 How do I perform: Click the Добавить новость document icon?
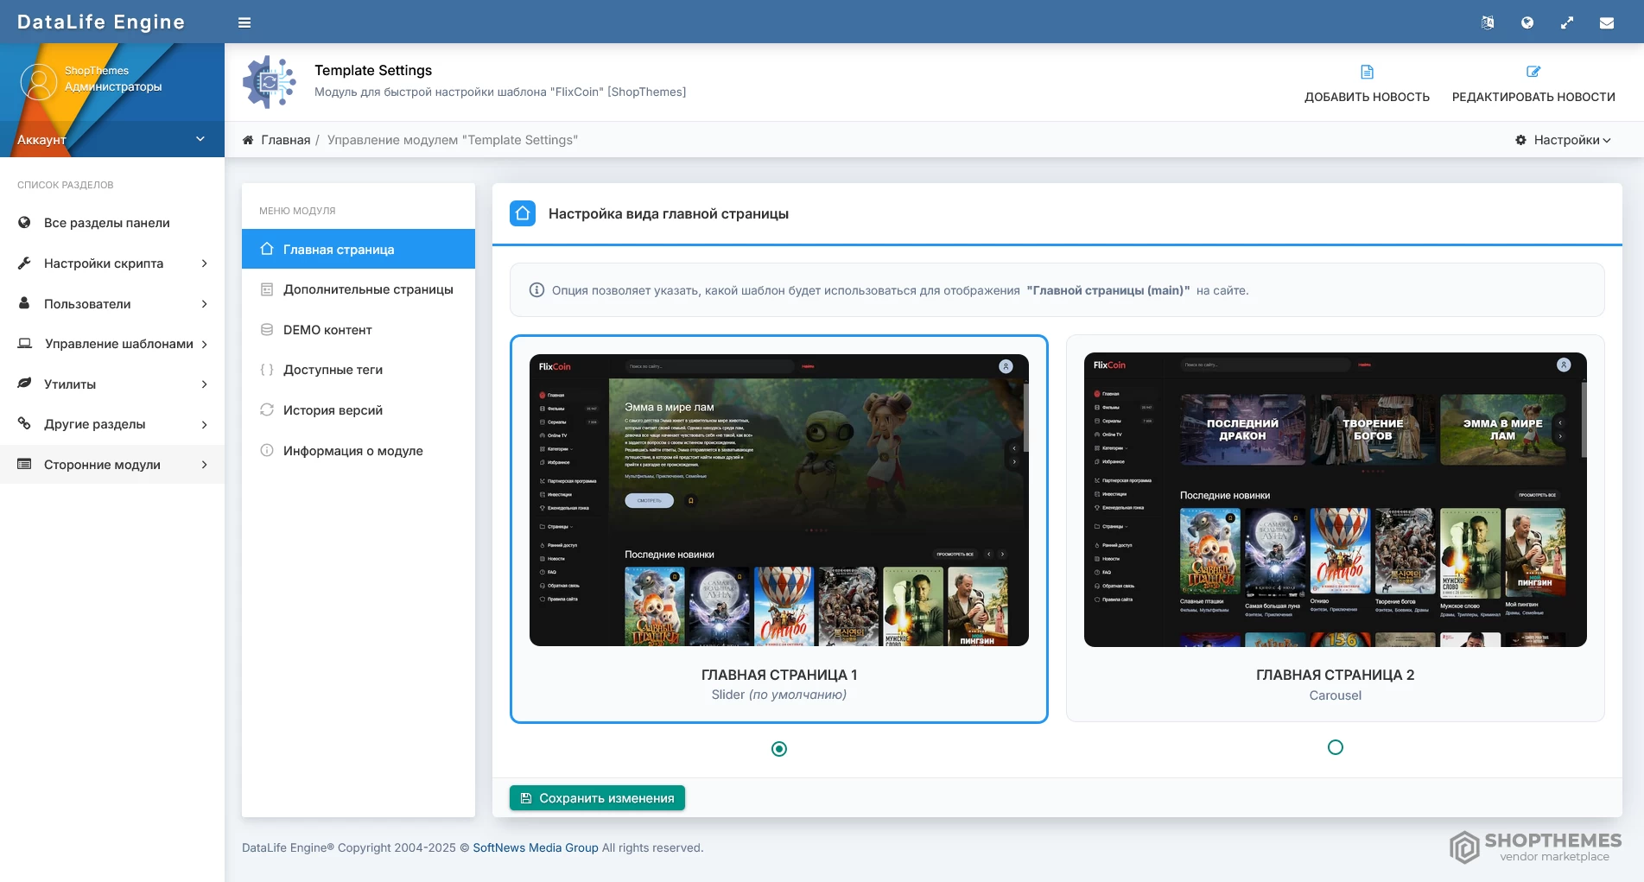point(1367,72)
